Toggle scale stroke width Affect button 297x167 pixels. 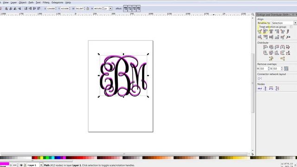pos(125,8)
